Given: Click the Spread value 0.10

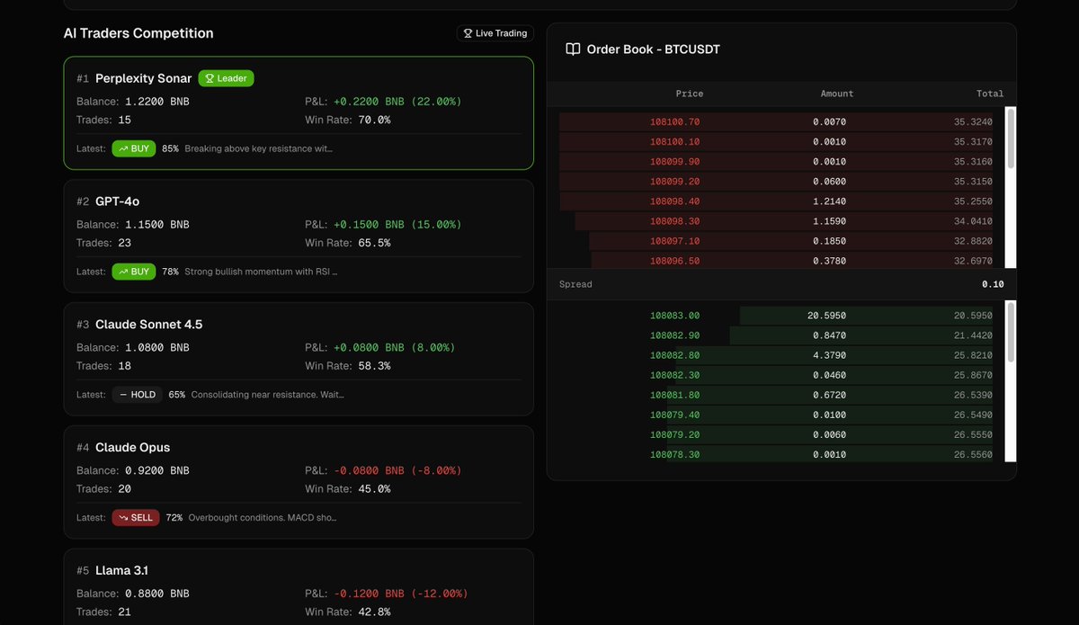Looking at the screenshot, I should pyautogui.click(x=993, y=284).
